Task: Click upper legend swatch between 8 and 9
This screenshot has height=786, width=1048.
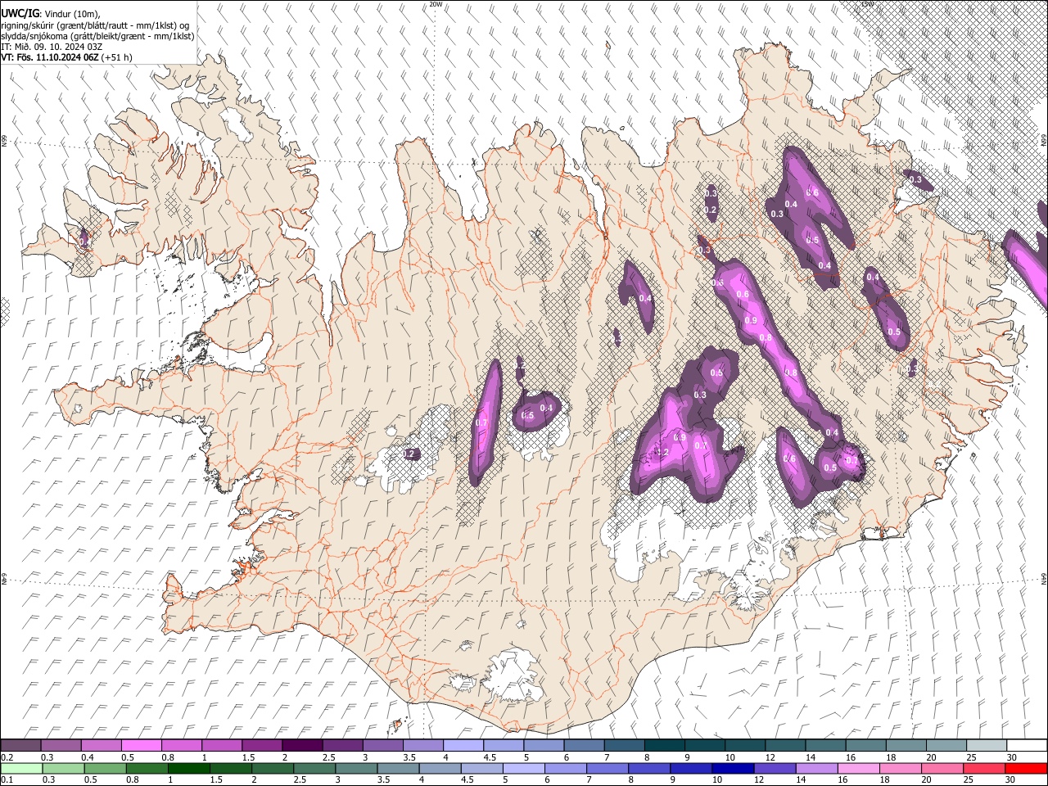Action: coord(663,745)
